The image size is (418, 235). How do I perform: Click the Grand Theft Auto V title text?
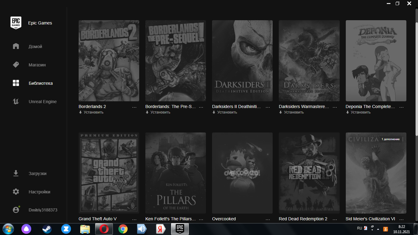[x=98, y=219]
